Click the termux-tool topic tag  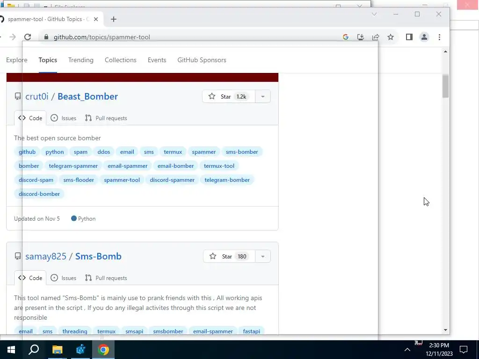point(219,166)
